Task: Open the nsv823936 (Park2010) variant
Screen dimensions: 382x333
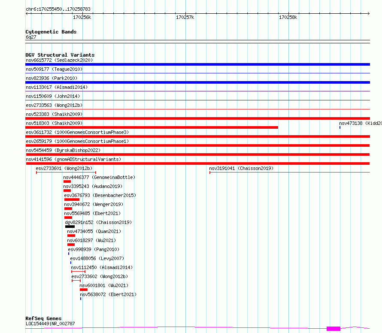Action: pyautogui.click(x=52, y=78)
